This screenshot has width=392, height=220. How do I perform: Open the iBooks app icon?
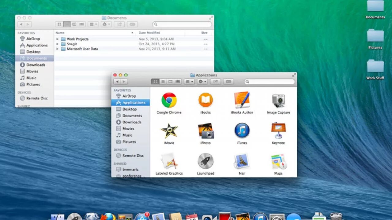(x=205, y=100)
